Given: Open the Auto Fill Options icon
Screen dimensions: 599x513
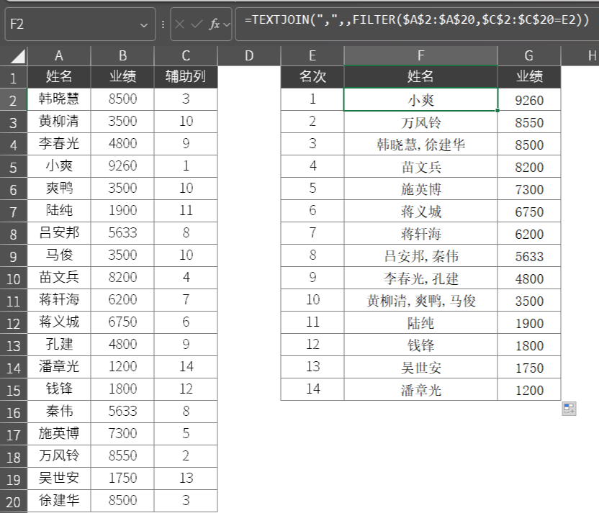Looking at the screenshot, I should tap(569, 409).
